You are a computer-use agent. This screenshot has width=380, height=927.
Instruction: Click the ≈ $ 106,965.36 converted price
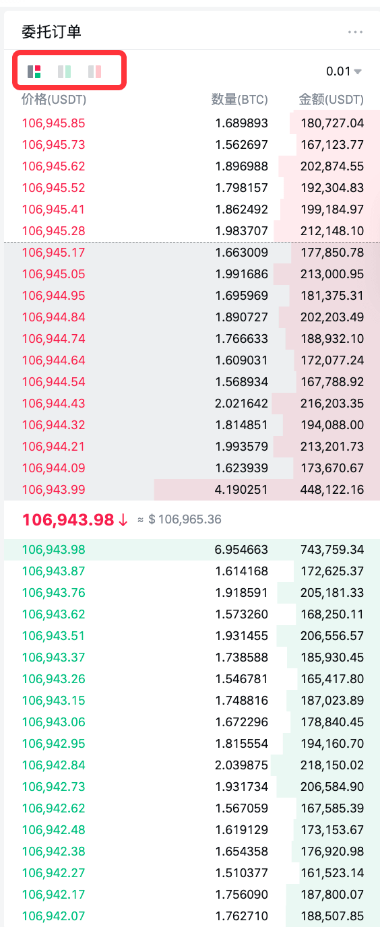coord(179,520)
